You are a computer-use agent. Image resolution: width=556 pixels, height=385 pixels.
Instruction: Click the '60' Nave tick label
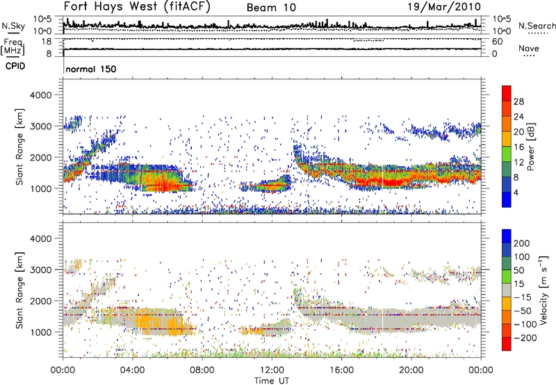[497, 42]
